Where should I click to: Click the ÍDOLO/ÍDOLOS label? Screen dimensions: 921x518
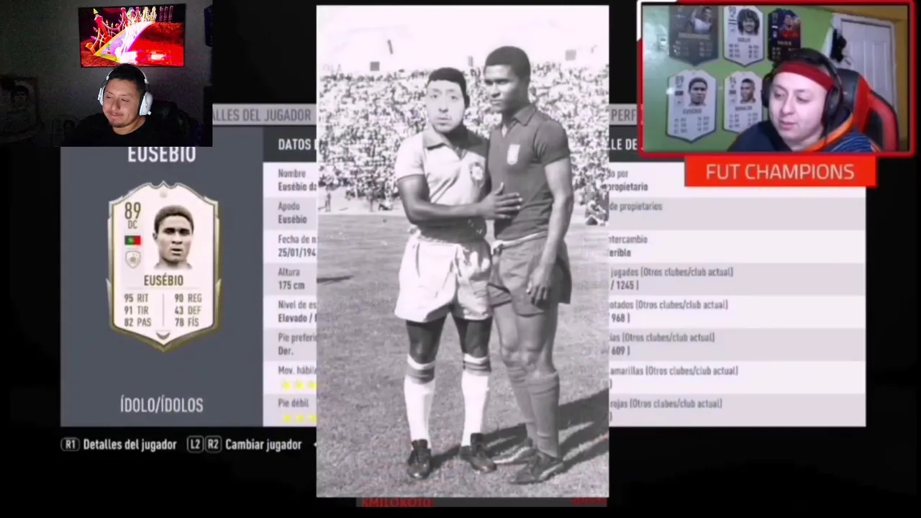click(162, 405)
